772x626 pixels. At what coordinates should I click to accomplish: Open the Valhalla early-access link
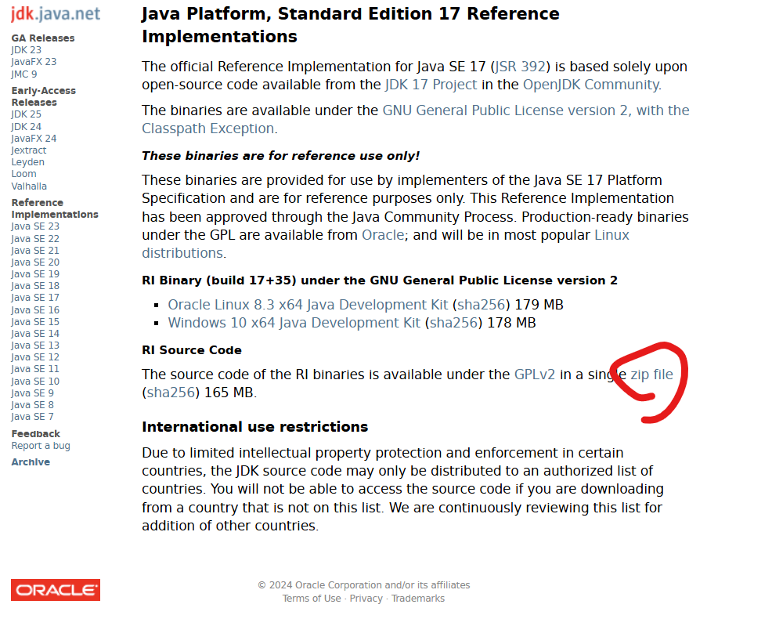(x=29, y=186)
